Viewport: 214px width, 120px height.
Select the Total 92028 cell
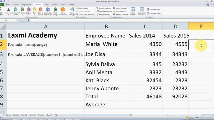[176, 96]
